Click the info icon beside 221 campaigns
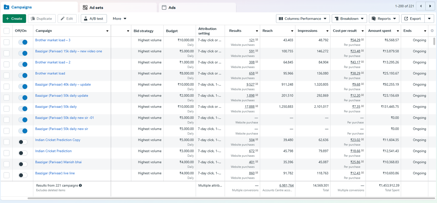The height and width of the screenshot is (203, 437). point(80,186)
